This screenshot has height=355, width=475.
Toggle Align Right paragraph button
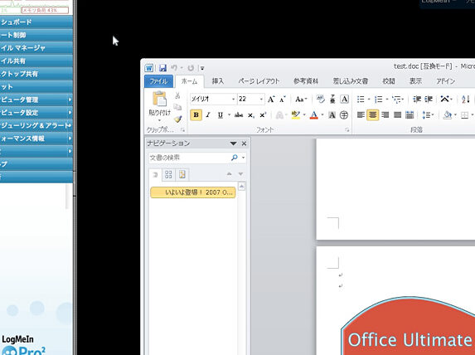[385, 115]
